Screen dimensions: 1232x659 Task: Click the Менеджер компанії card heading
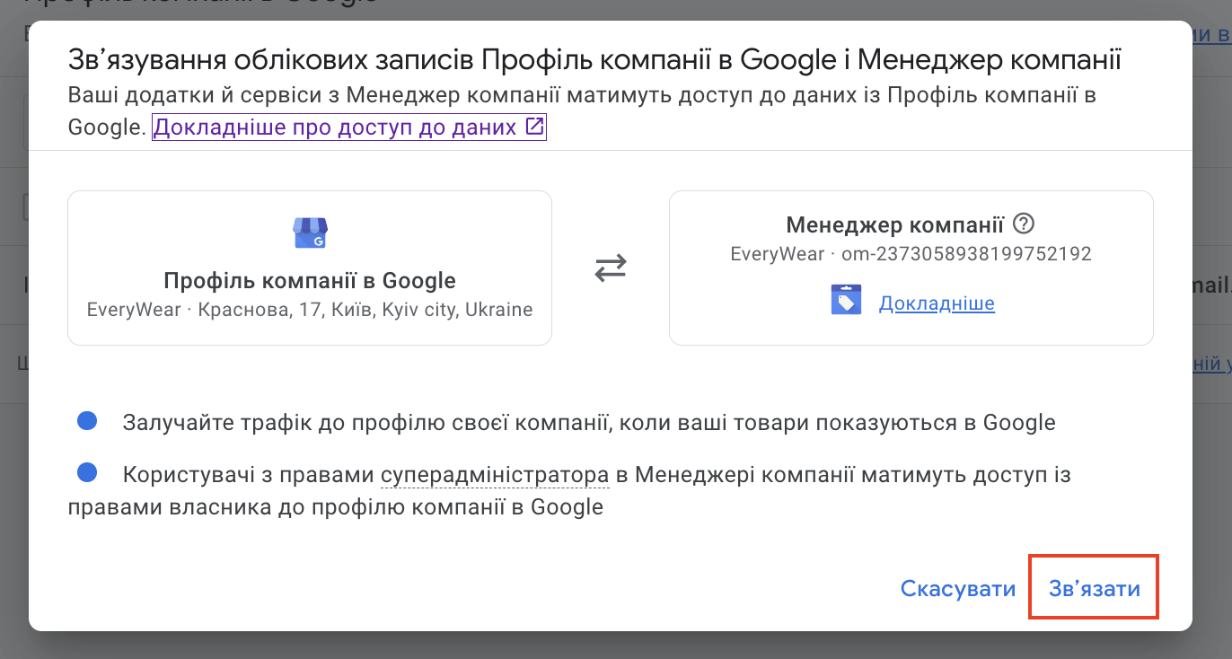(x=895, y=224)
